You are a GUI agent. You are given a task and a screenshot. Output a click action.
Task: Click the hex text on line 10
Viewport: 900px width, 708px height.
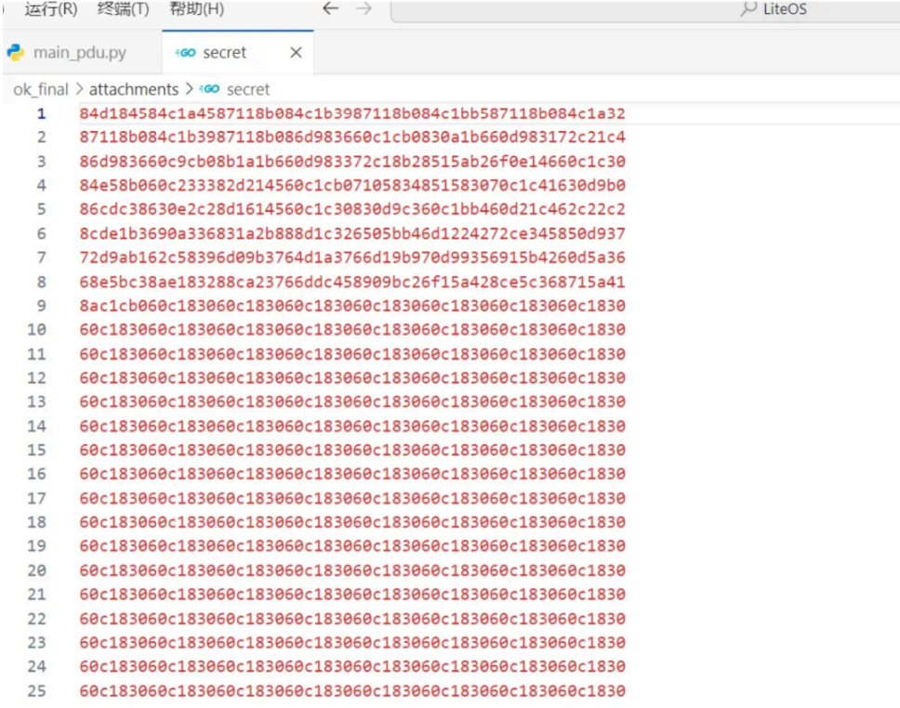click(x=352, y=330)
